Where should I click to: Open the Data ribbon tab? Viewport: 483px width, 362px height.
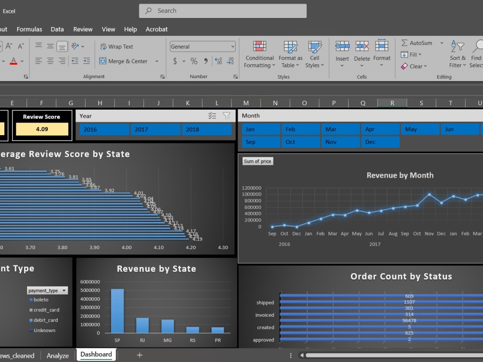coord(57,29)
